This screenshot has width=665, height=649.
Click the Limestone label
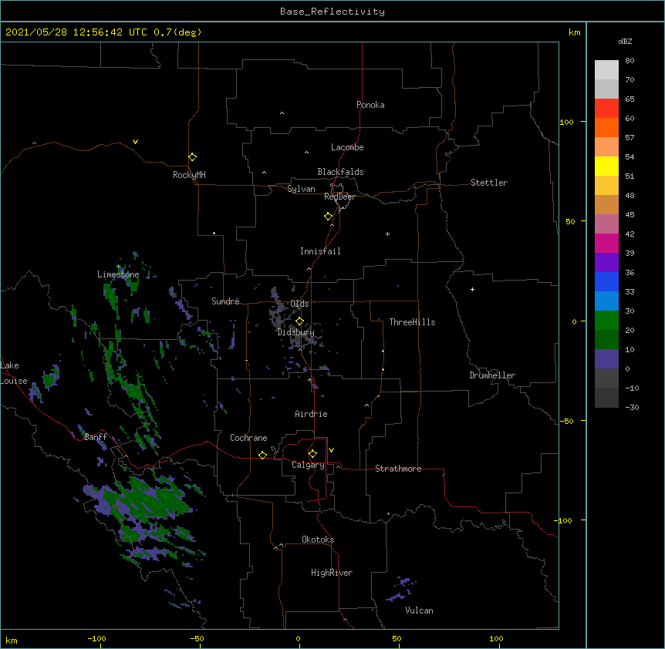[x=118, y=274]
